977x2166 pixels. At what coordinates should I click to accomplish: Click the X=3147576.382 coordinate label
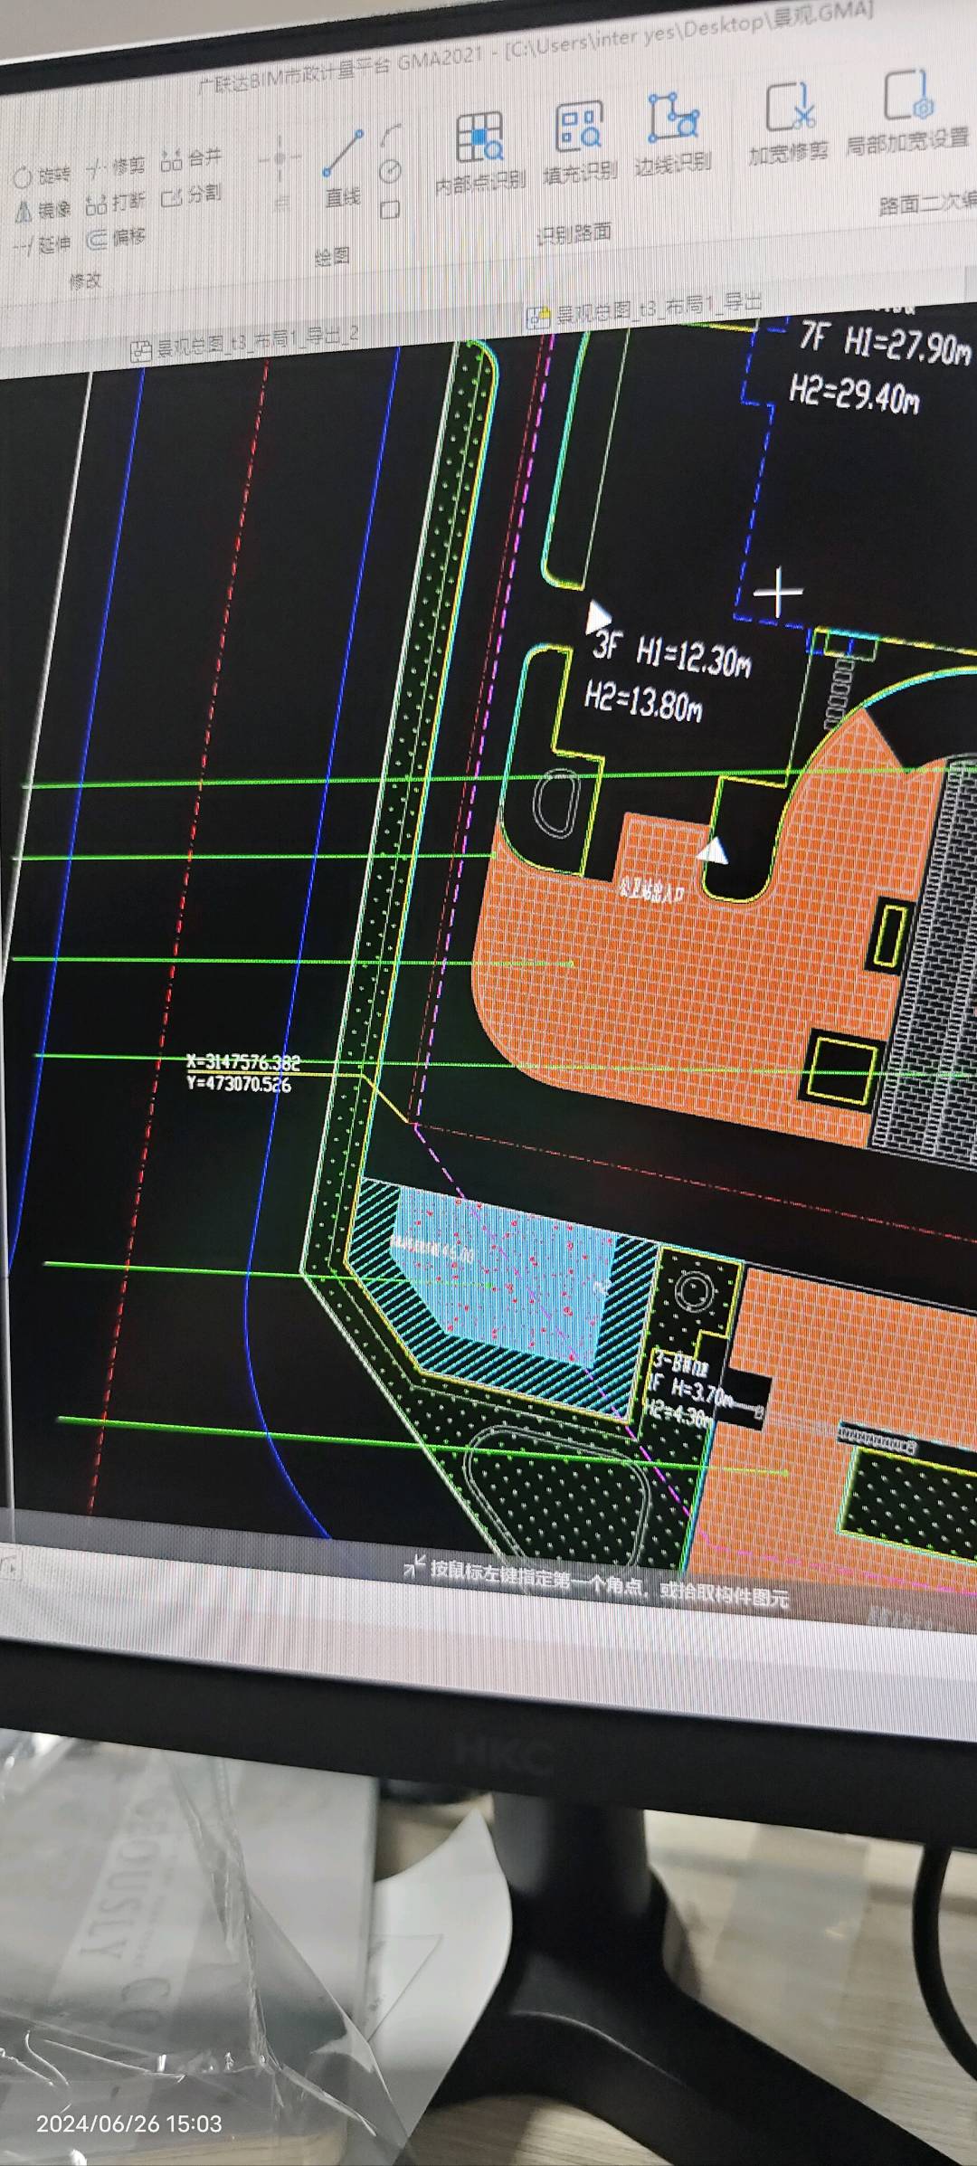243,1062
